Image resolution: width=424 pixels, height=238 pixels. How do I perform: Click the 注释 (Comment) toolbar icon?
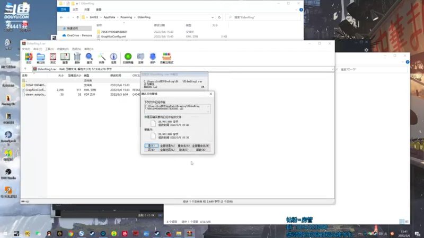pos(140,58)
